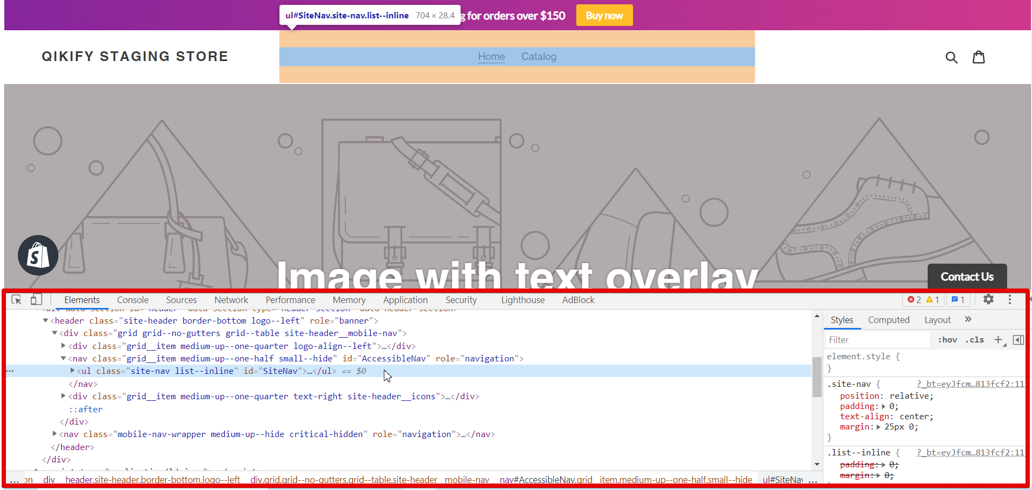The image size is (1032, 490).
Task: Select the Styles pane tab
Action: [x=842, y=320]
